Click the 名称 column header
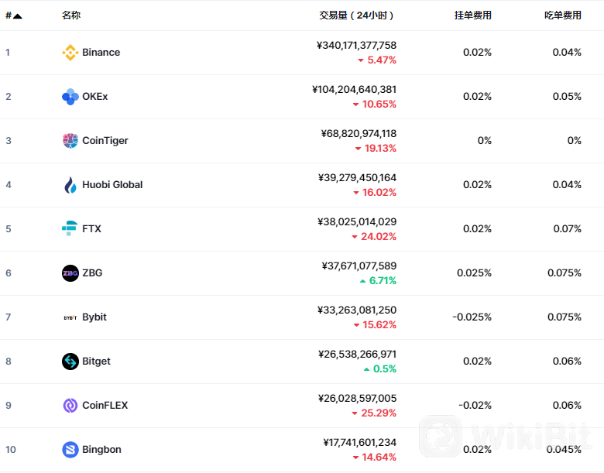 click(x=71, y=15)
